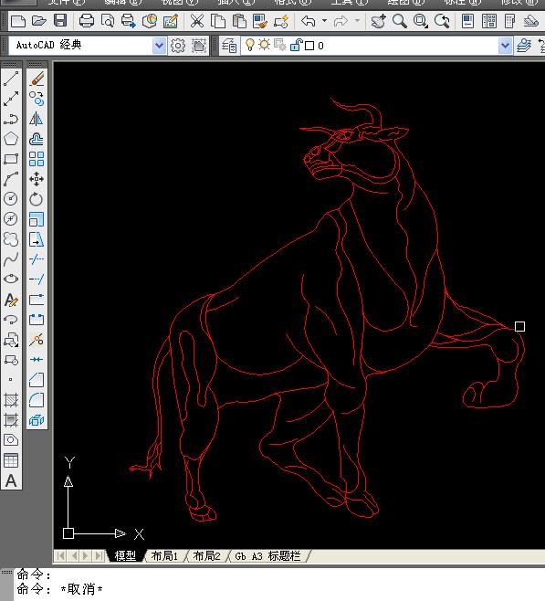Select the Array tool
Screen dimensions: 545x601
[x=37, y=159]
